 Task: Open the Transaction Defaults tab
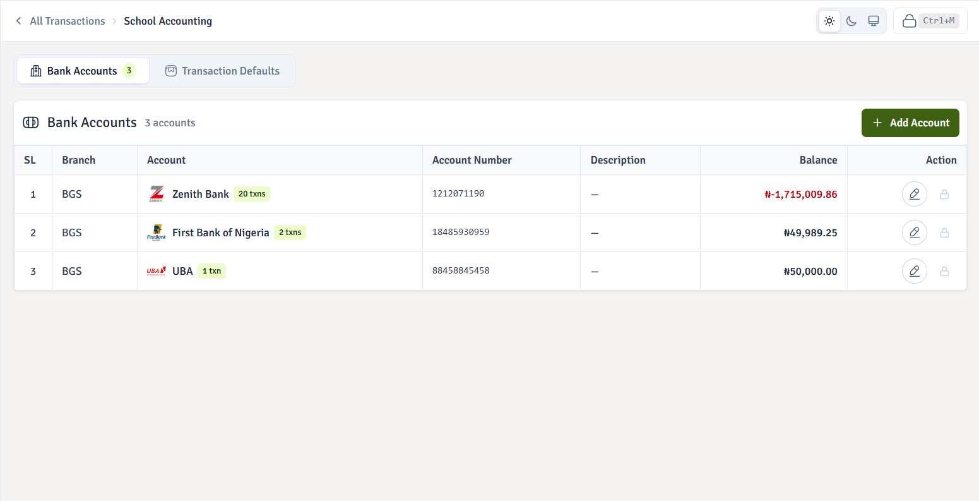point(222,71)
